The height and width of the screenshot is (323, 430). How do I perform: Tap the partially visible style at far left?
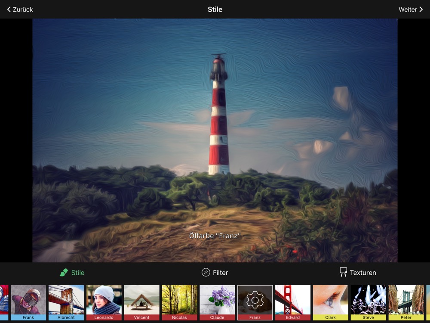tap(4, 302)
